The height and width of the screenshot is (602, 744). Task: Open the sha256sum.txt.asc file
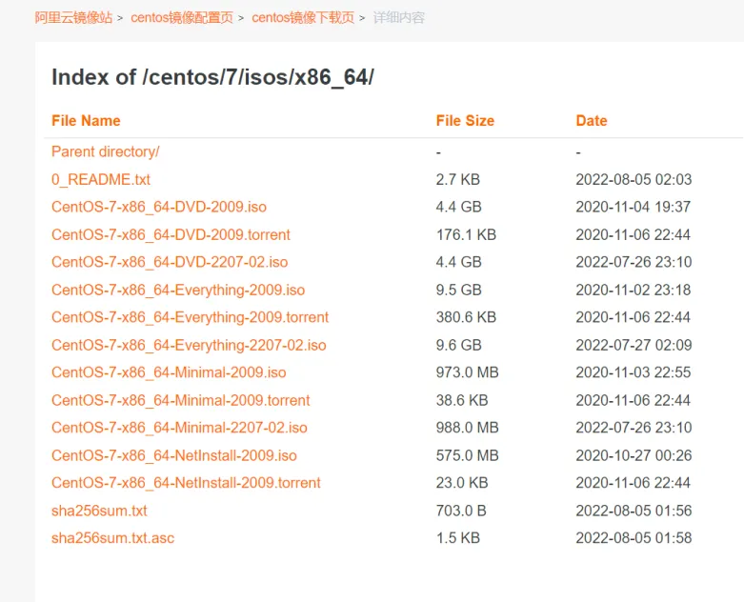pyautogui.click(x=113, y=538)
